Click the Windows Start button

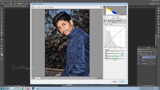[2, 88]
